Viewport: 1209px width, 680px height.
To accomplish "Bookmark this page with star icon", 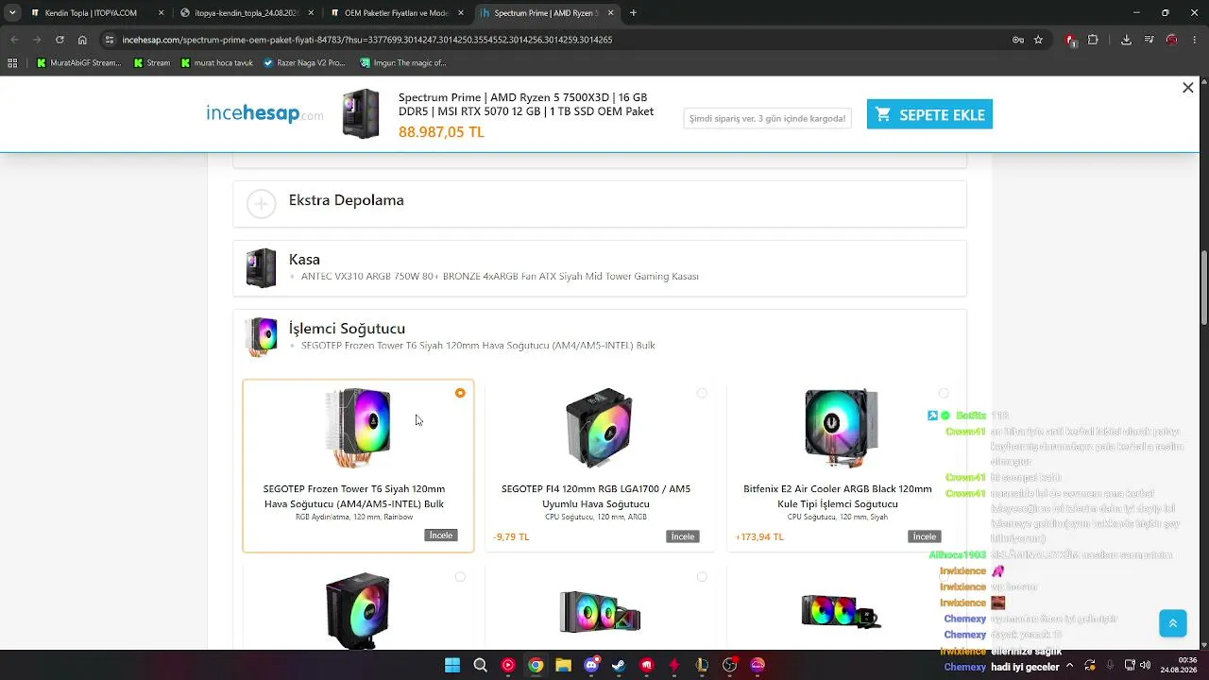I will click(x=1038, y=40).
